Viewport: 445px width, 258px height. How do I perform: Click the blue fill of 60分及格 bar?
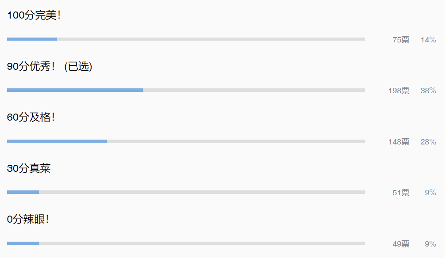pyautogui.click(x=57, y=141)
